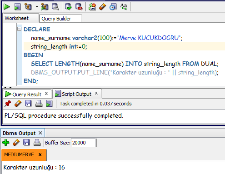
Task: Click the worksheet toolbar Clear eraser icon
Action: tap(103, 7)
